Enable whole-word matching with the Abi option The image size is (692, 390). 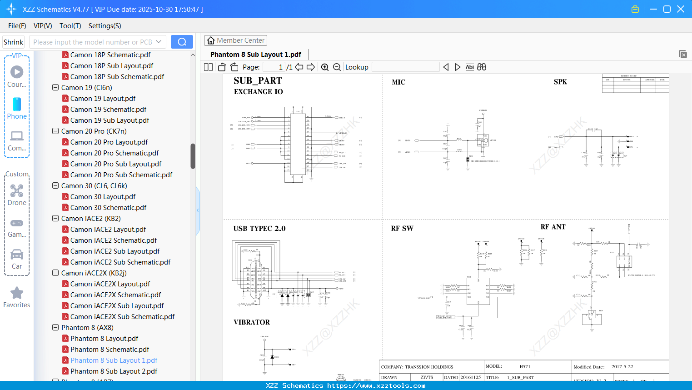tap(469, 67)
